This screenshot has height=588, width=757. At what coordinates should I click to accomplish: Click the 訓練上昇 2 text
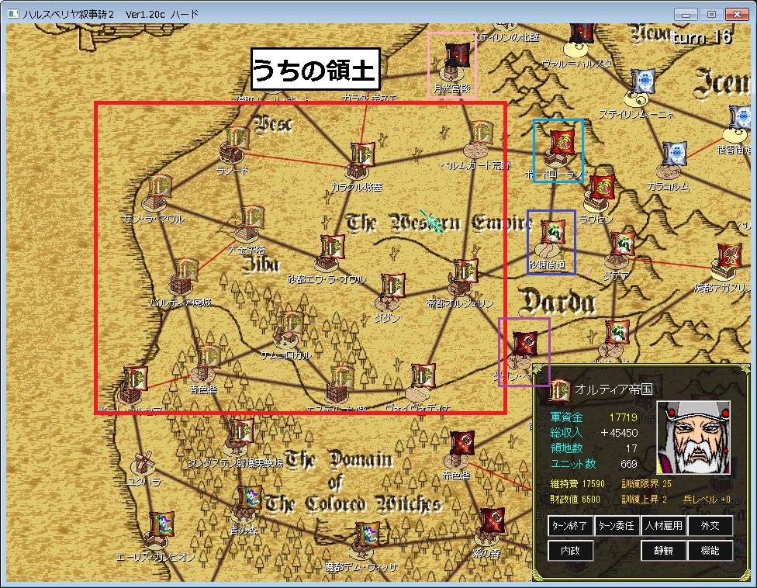click(644, 499)
